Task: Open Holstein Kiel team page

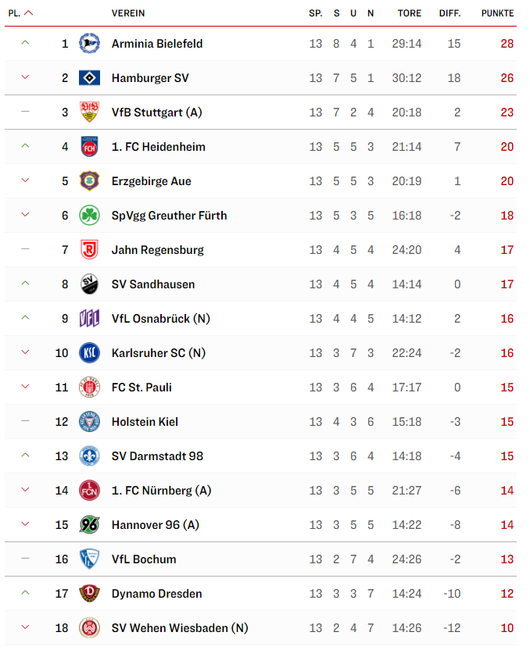Action: click(x=145, y=422)
